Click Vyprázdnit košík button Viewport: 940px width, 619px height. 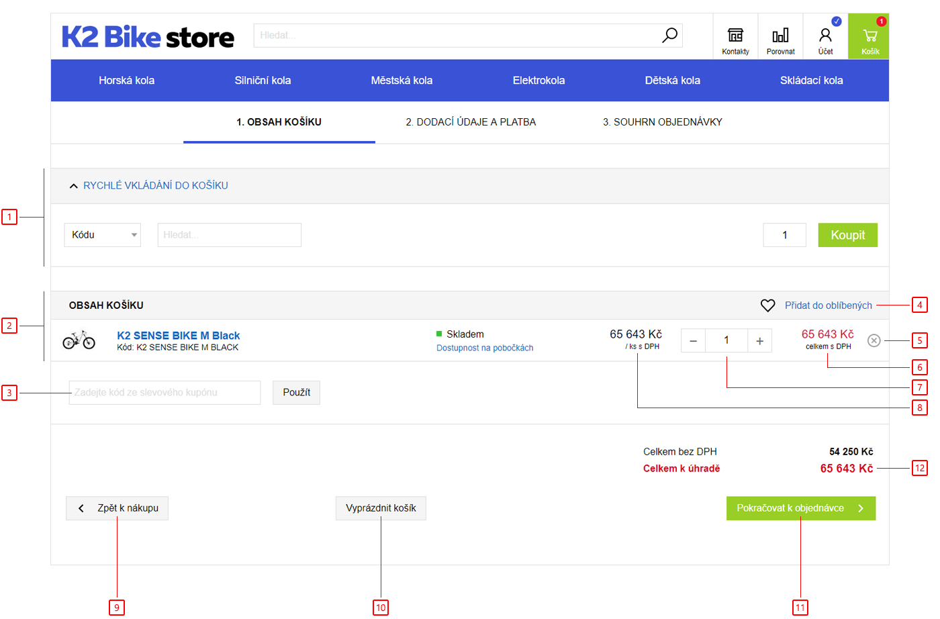[x=381, y=508]
